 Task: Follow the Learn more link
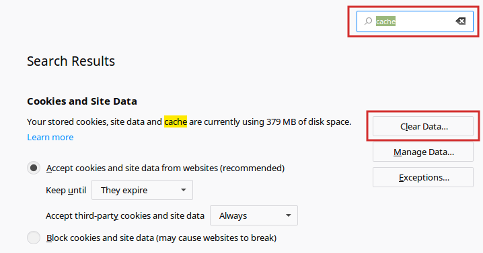point(50,137)
